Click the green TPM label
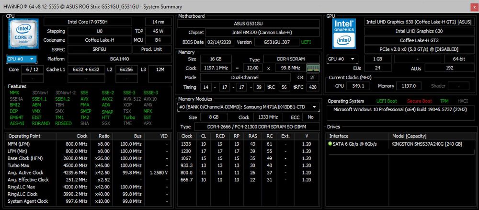479x210 pixels. [x=444, y=101]
